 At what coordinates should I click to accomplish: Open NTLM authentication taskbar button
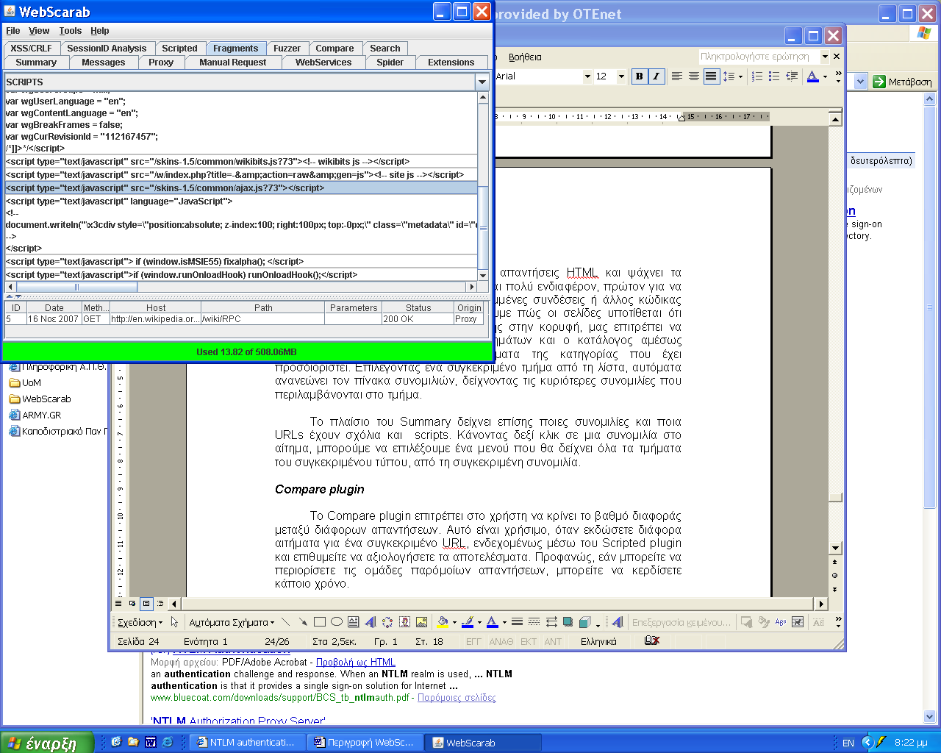(x=246, y=743)
